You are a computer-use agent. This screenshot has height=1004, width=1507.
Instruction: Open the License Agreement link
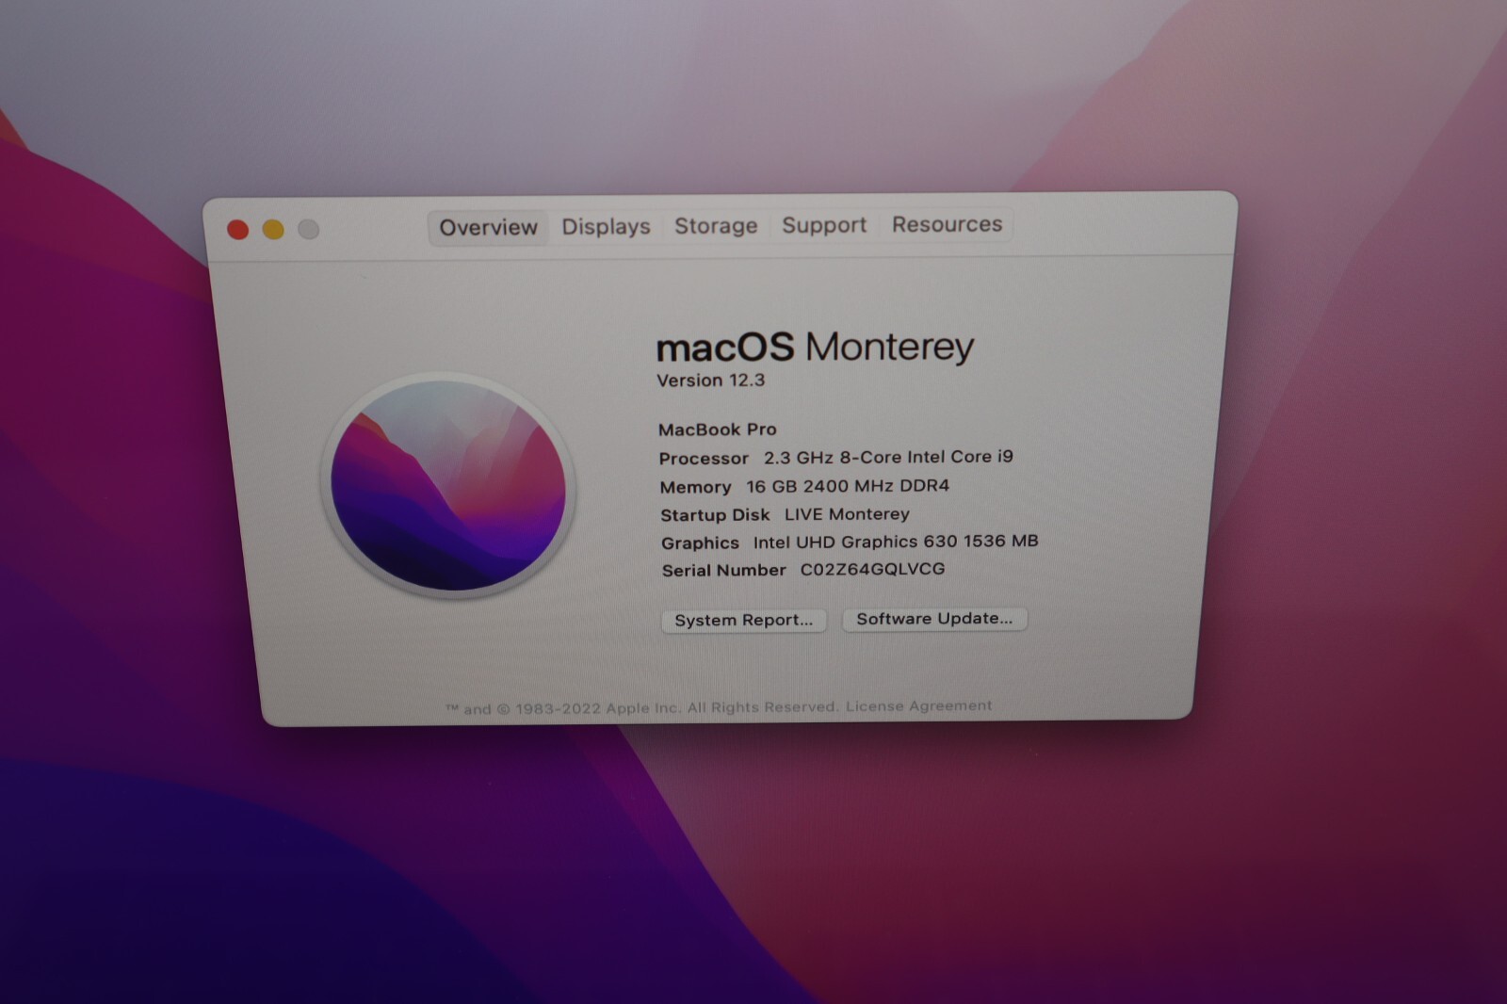(x=918, y=705)
